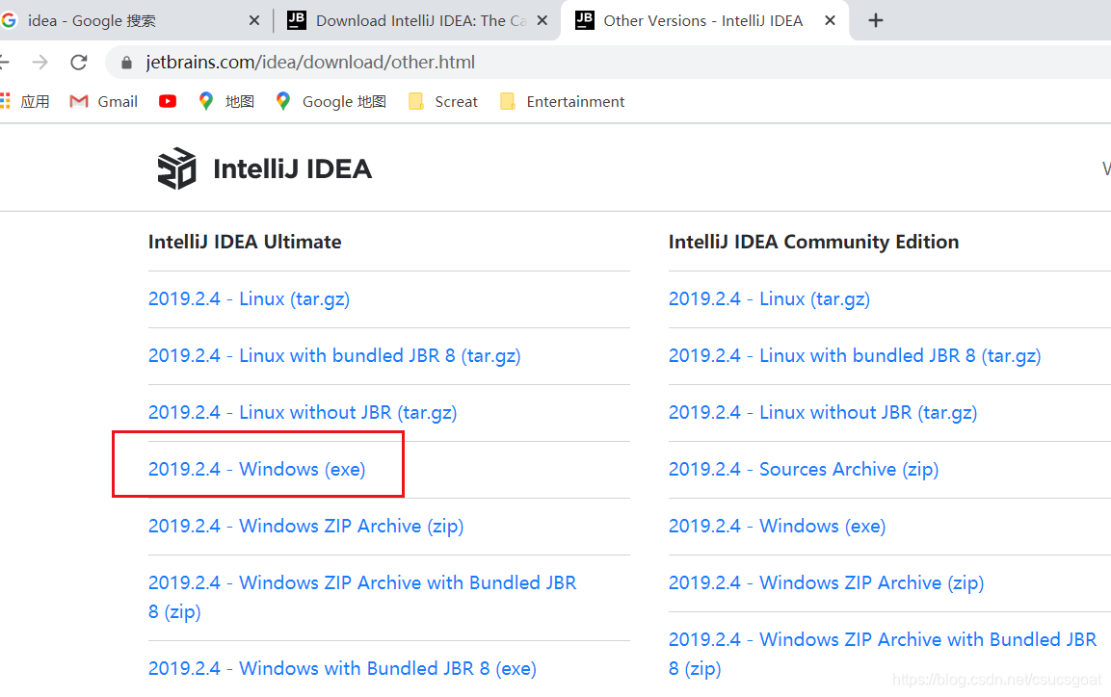This screenshot has height=697, width=1111.
Task: Download Ultimate 2019.2.4 Windows (exe)
Action: (x=256, y=469)
